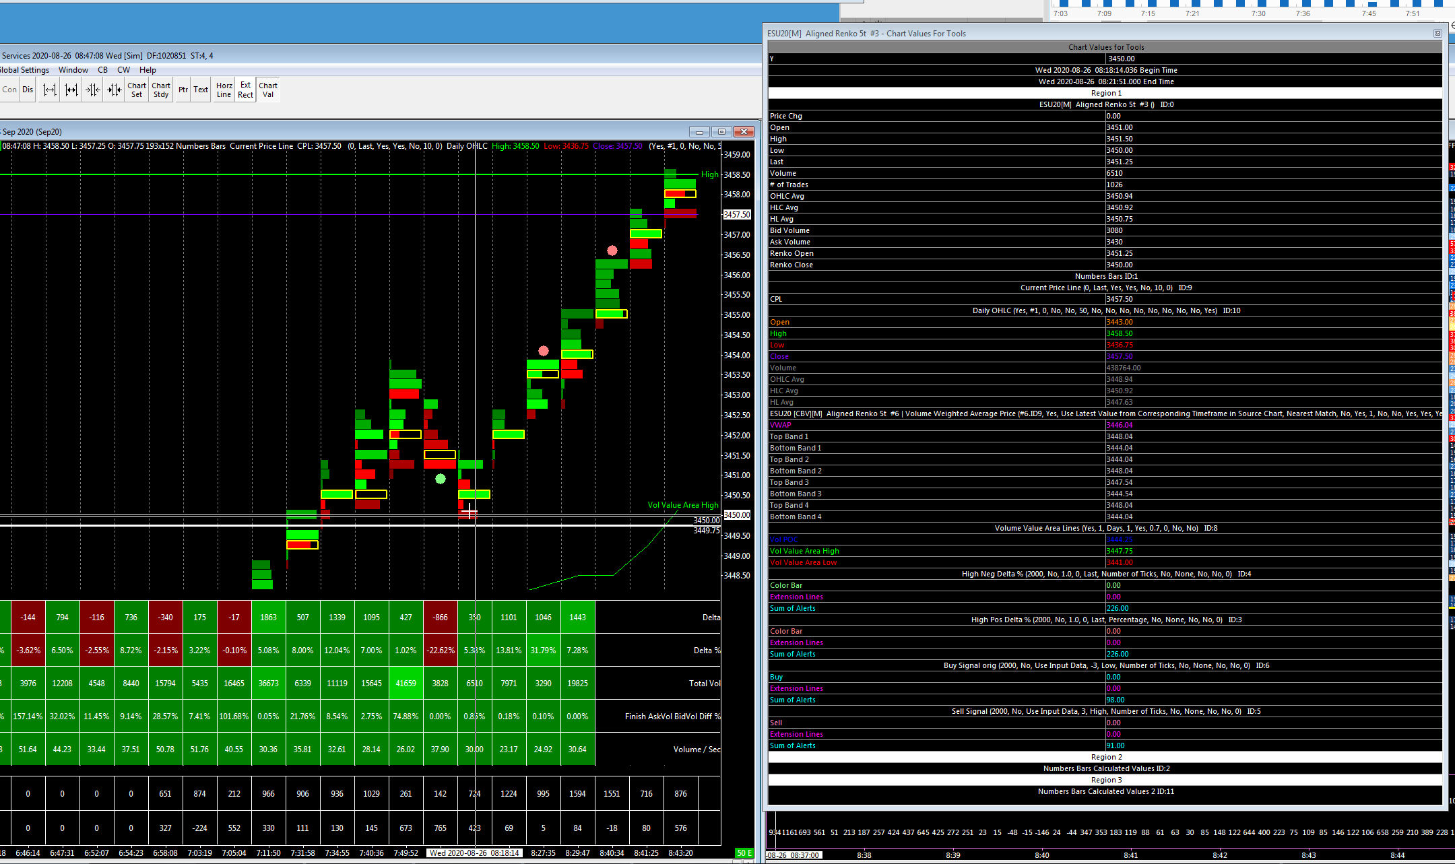Open the Global Settings menu

[25, 70]
